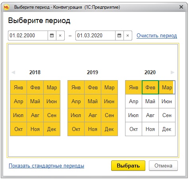The width and height of the screenshot is (189, 179).
Task: Click the Отмена button
Action: pos(163,166)
